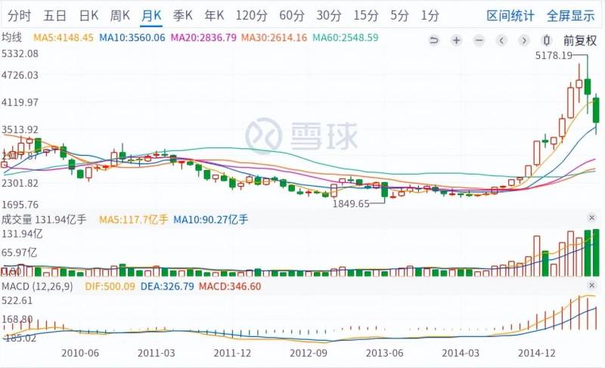Click the MA60:2548.59 indicator value

[346, 38]
